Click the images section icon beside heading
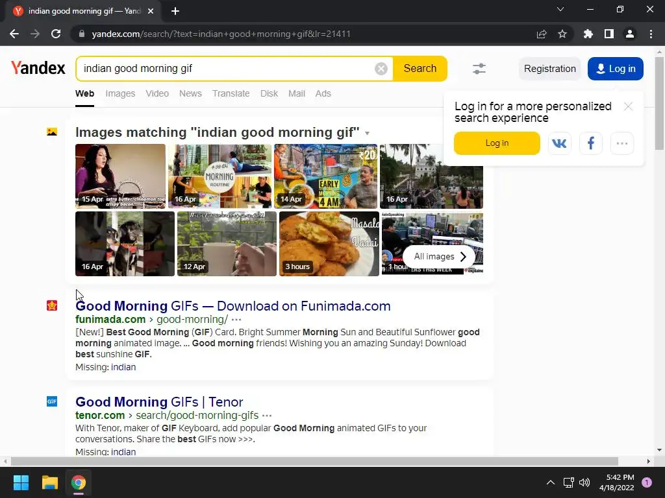 (x=52, y=132)
